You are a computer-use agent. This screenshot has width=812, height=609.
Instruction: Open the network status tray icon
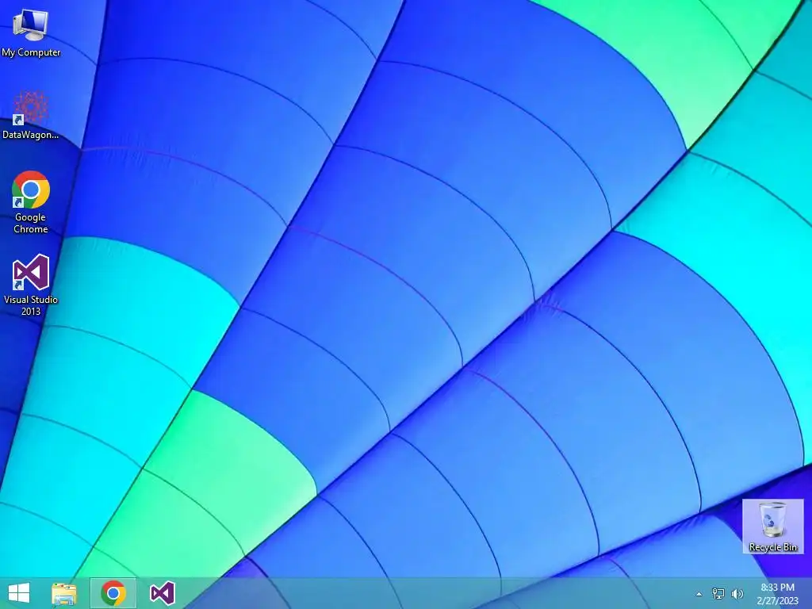(718, 594)
